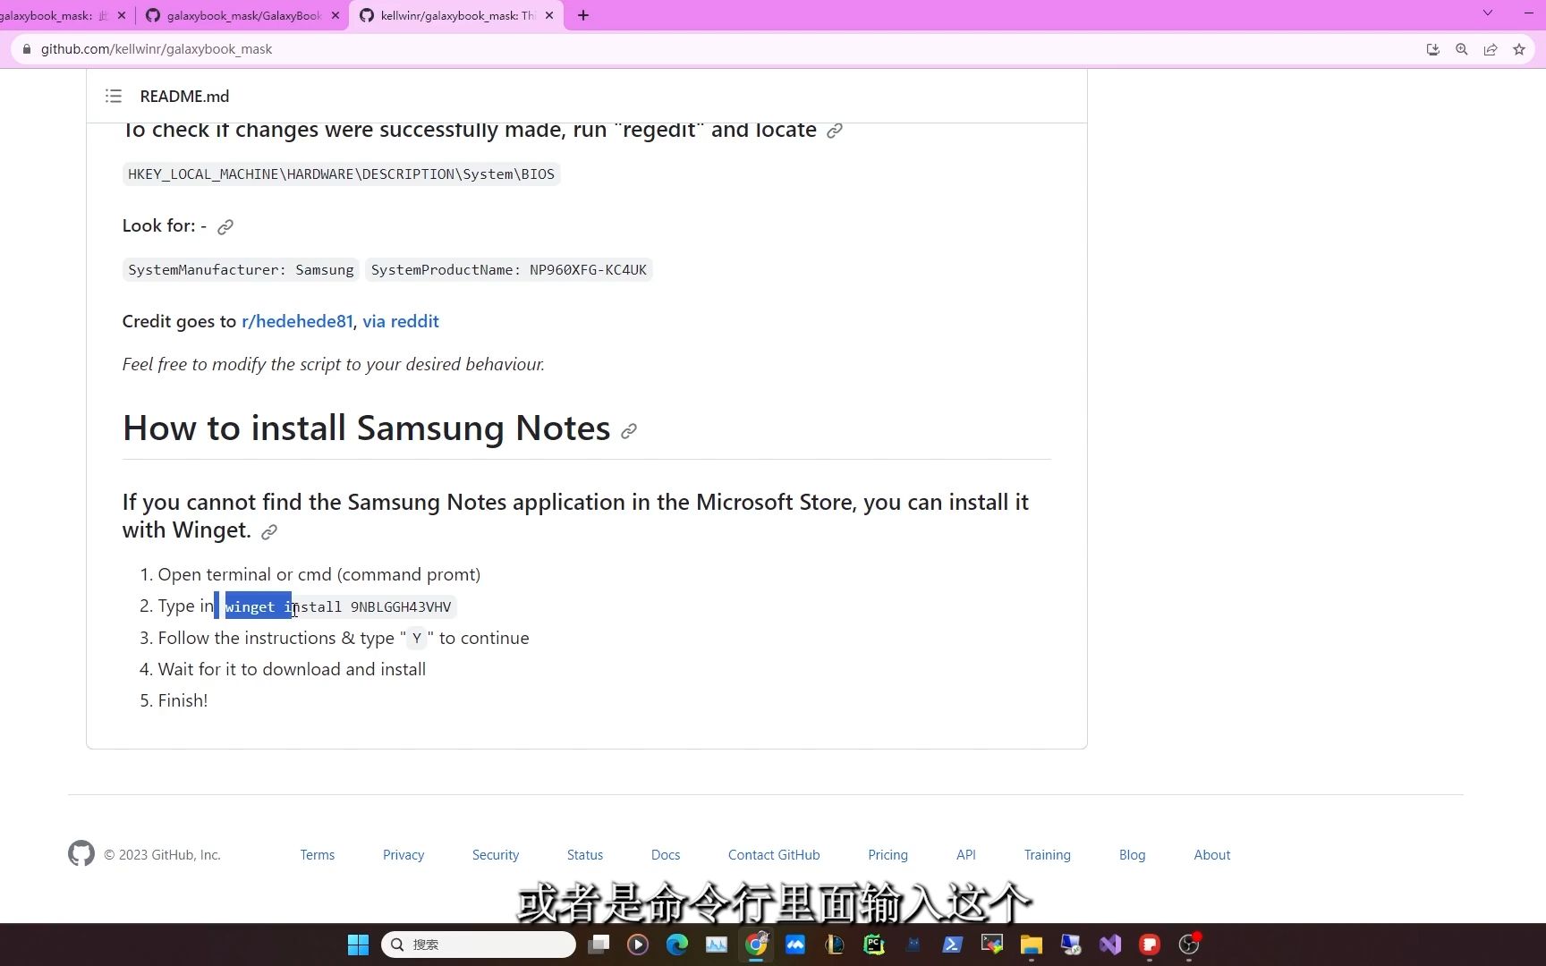Open the media player icon in taskbar
This screenshot has width=1546, height=966.
click(638, 945)
